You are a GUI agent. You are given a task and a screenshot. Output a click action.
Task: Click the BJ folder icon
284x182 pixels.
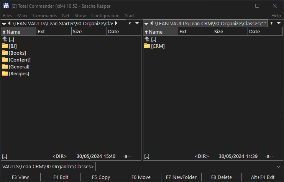[x=5, y=46]
